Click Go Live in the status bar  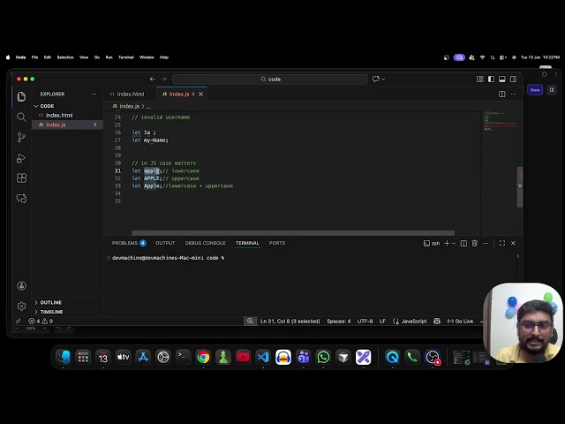point(460,322)
